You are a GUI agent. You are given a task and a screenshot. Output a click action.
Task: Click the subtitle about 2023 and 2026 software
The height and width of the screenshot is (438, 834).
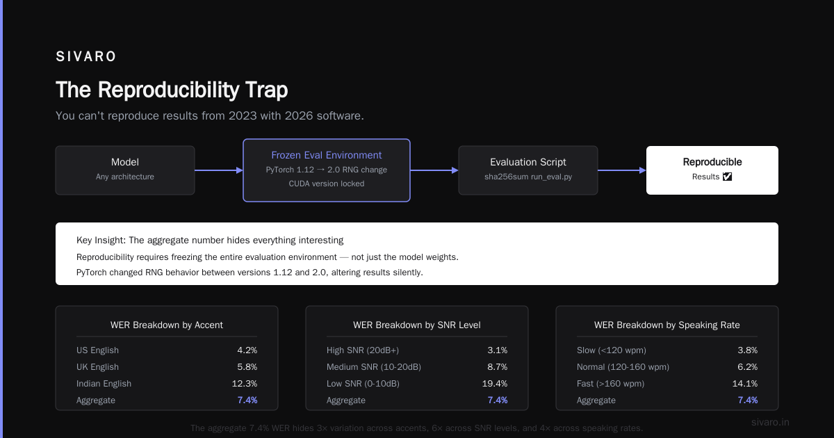coord(210,116)
